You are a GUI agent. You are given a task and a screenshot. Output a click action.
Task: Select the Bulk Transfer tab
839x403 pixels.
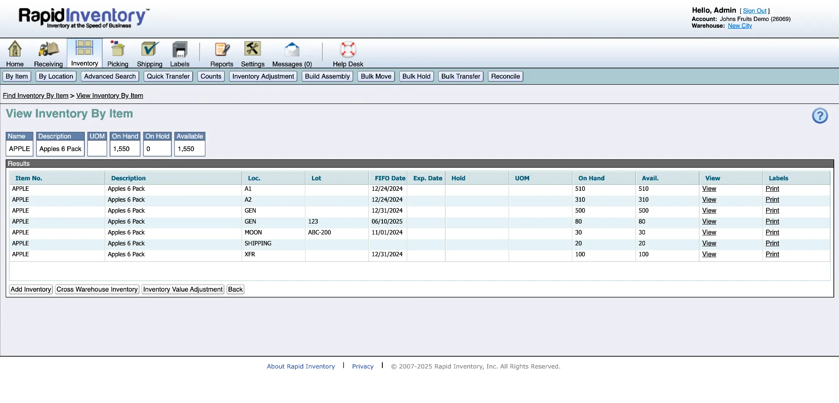tap(461, 76)
